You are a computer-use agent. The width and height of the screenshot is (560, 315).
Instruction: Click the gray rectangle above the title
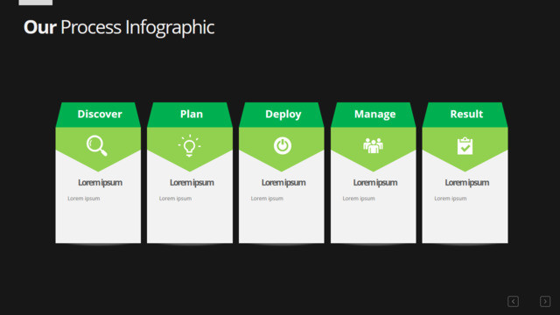(x=35, y=3)
